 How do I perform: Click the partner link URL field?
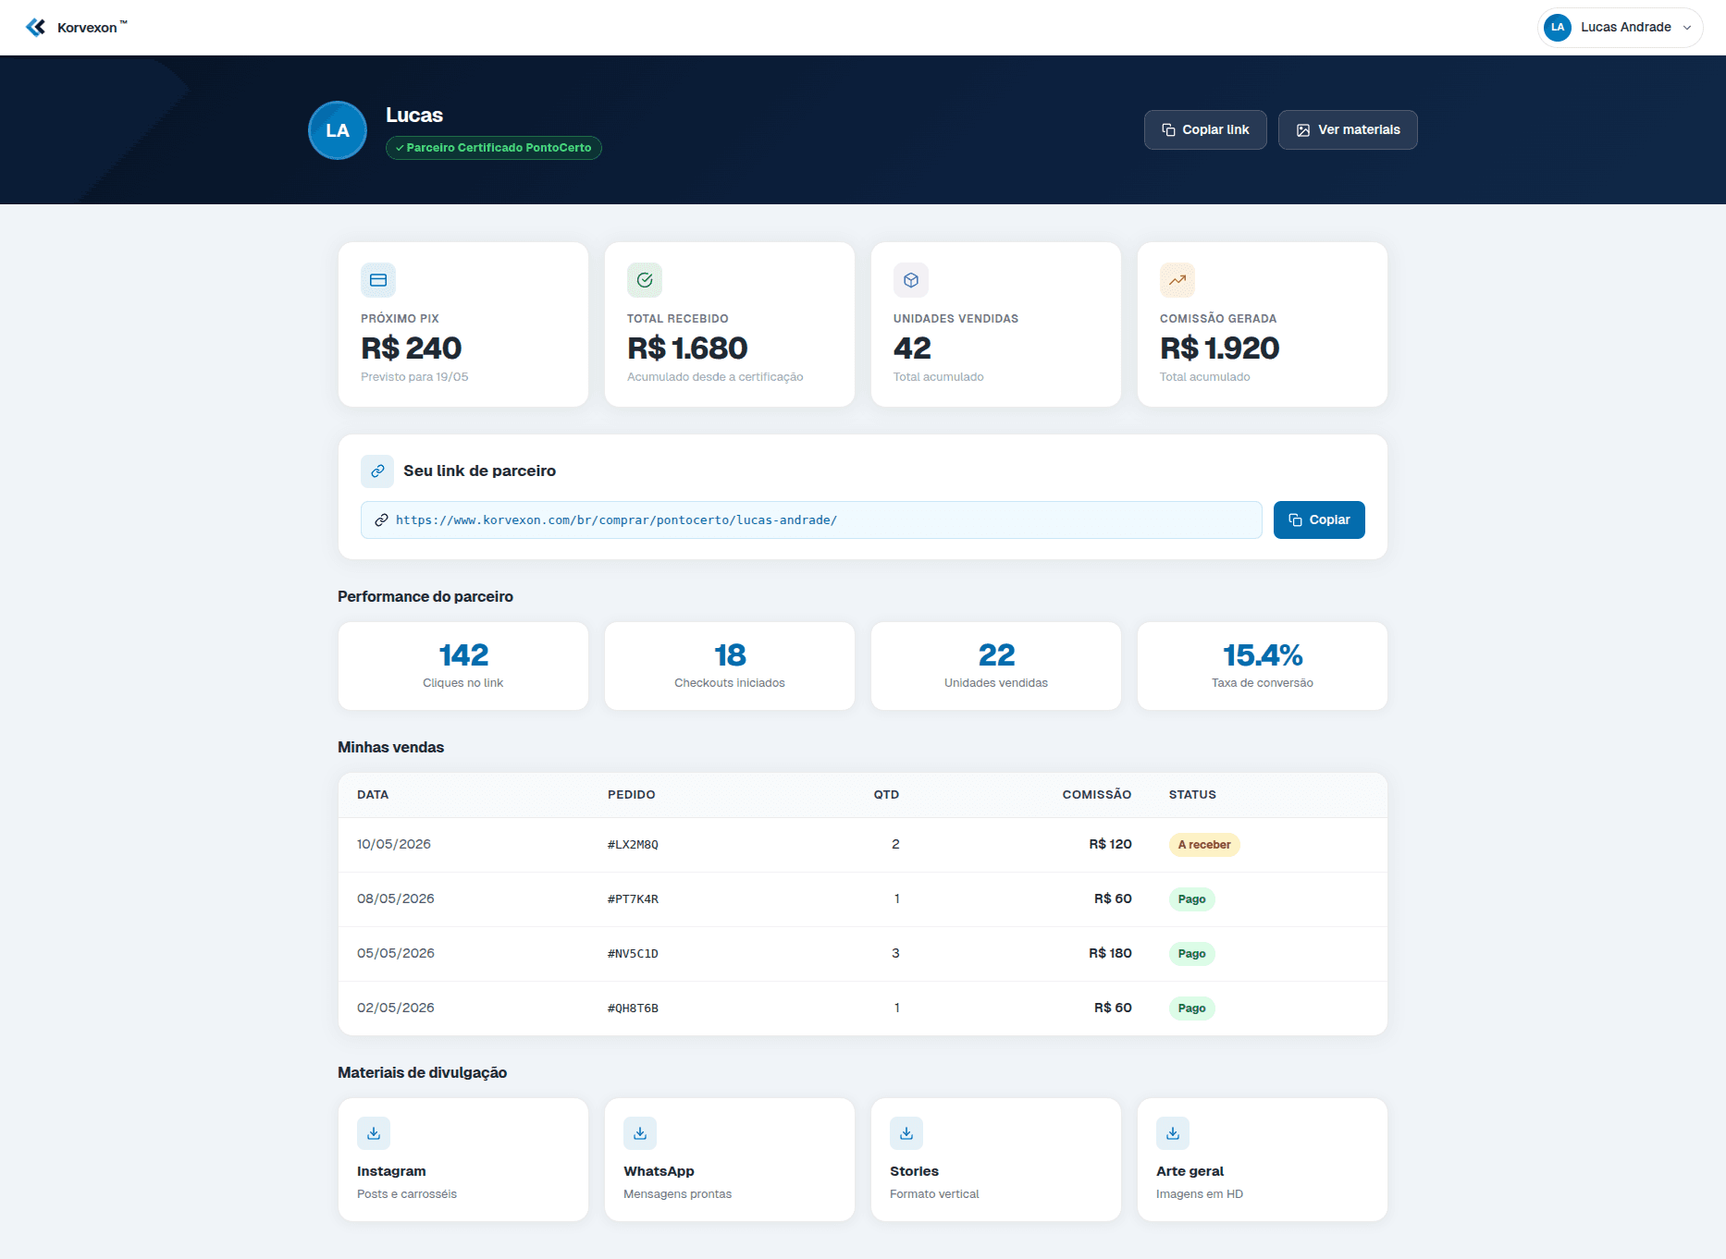[811, 519]
